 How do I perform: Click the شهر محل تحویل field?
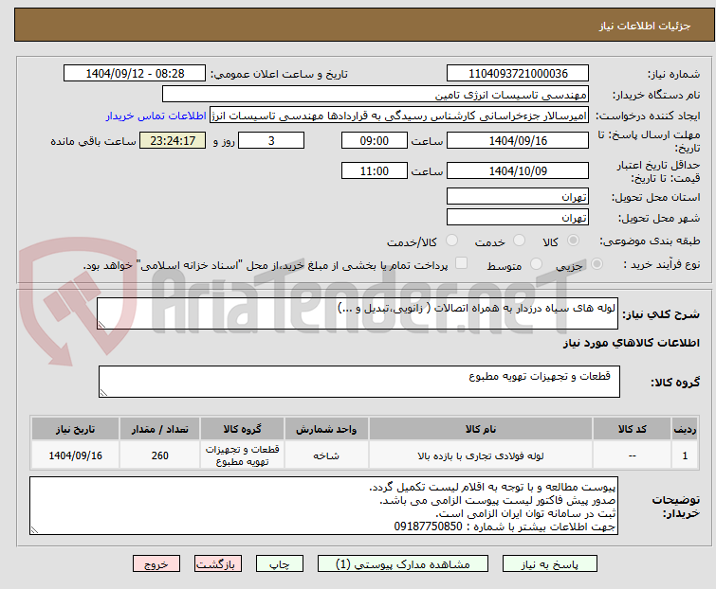[x=518, y=218]
